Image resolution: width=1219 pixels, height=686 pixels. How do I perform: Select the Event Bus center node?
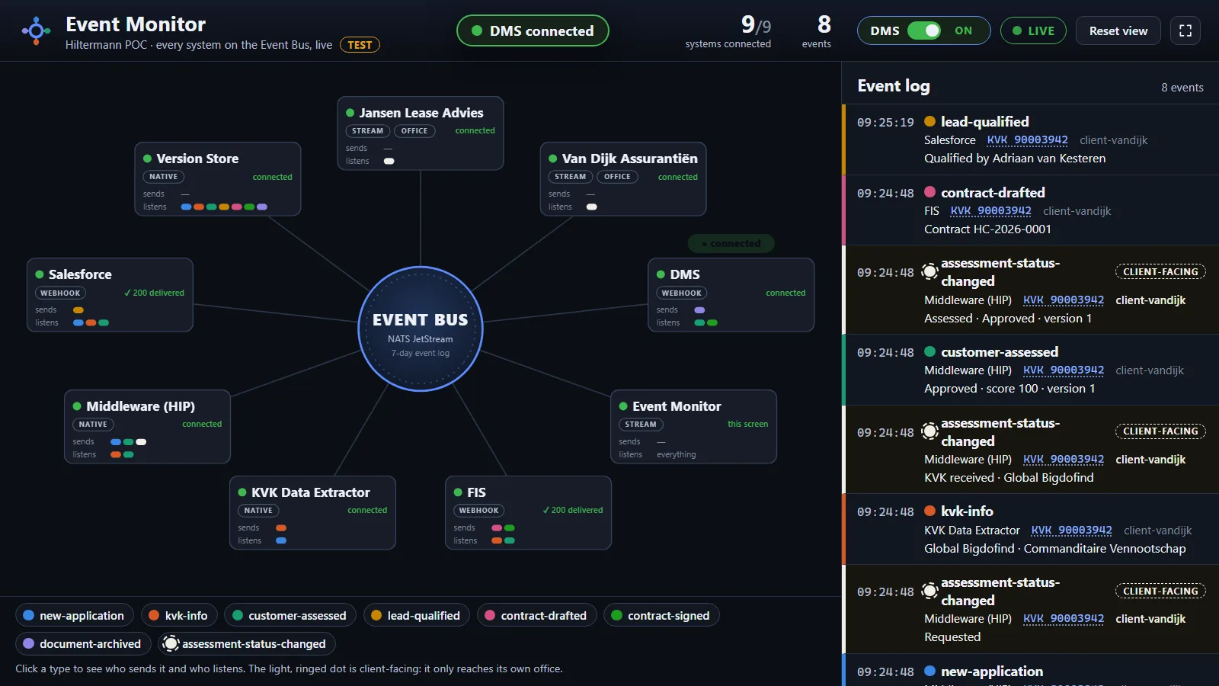click(x=421, y=329)
